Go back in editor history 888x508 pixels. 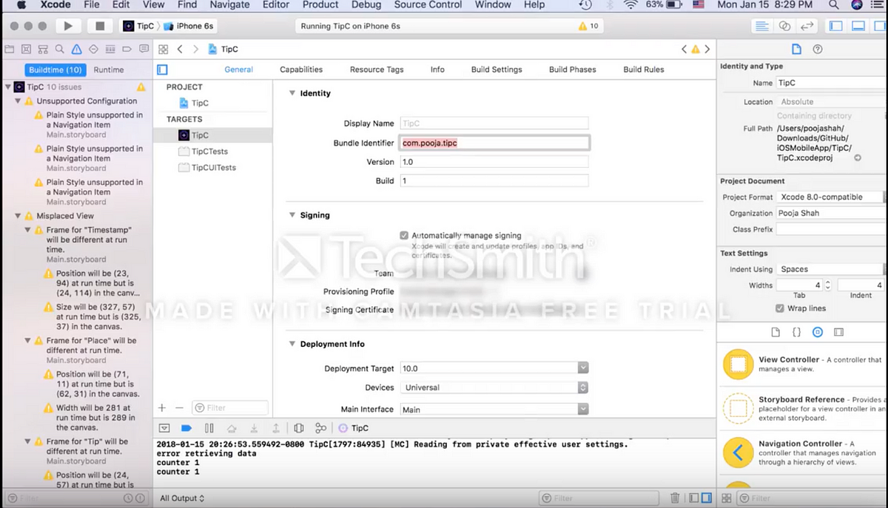(180, 50)
